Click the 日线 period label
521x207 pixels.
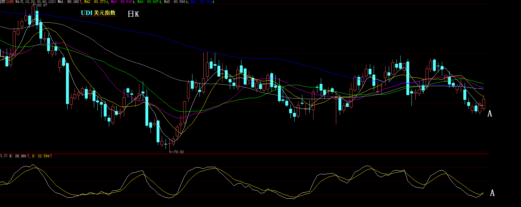point(10,2)
